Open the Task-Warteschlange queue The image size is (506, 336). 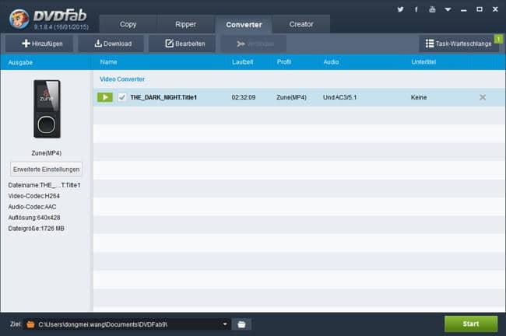pyautogui.click(x=459, y=44)
